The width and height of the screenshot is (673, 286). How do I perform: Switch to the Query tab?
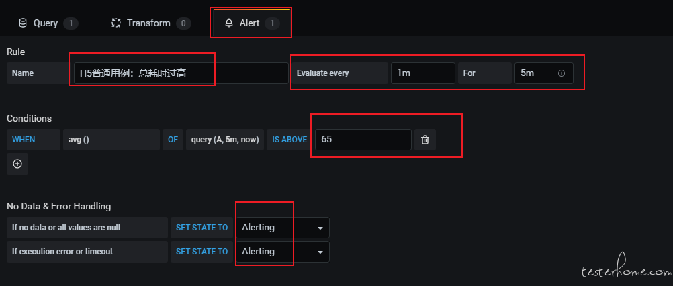coord(48,23)
